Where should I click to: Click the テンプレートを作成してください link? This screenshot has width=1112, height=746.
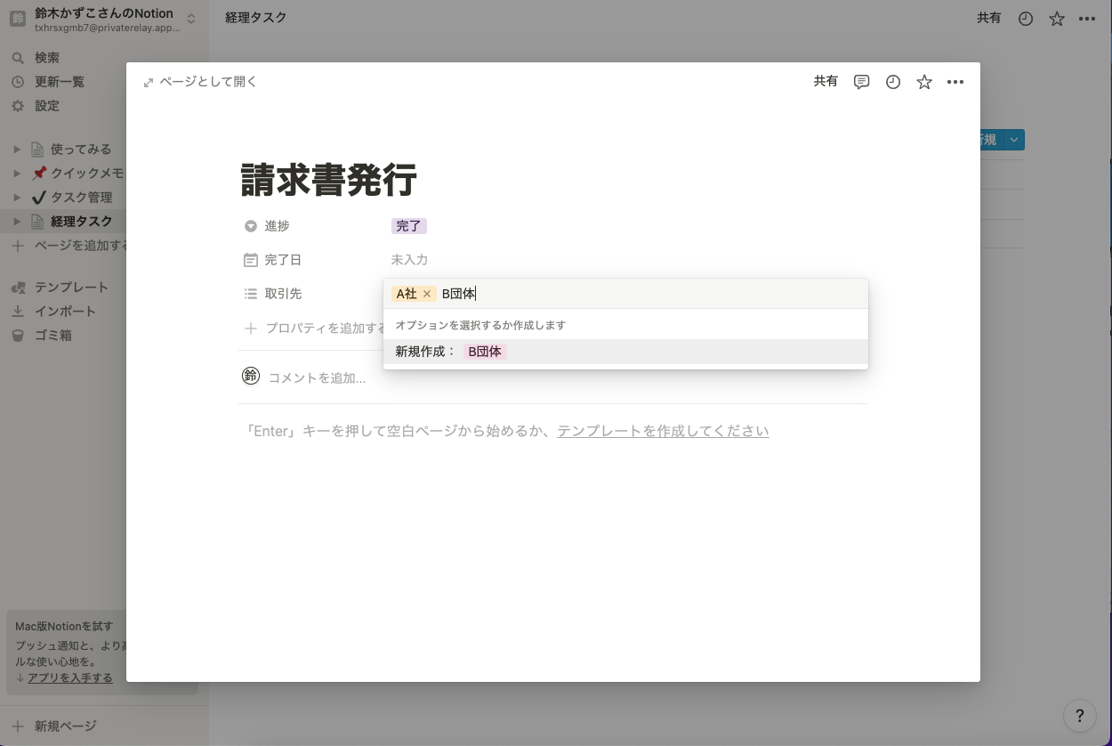point(663,431)
